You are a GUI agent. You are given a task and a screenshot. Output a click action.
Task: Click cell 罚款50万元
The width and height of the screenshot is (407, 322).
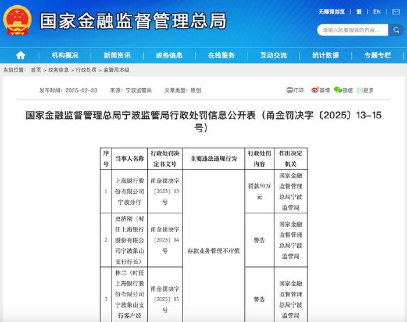259,191
